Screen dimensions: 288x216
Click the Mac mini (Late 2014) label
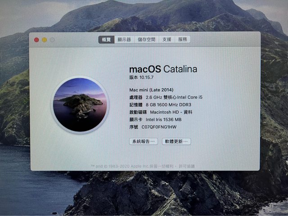pos(151,90)
